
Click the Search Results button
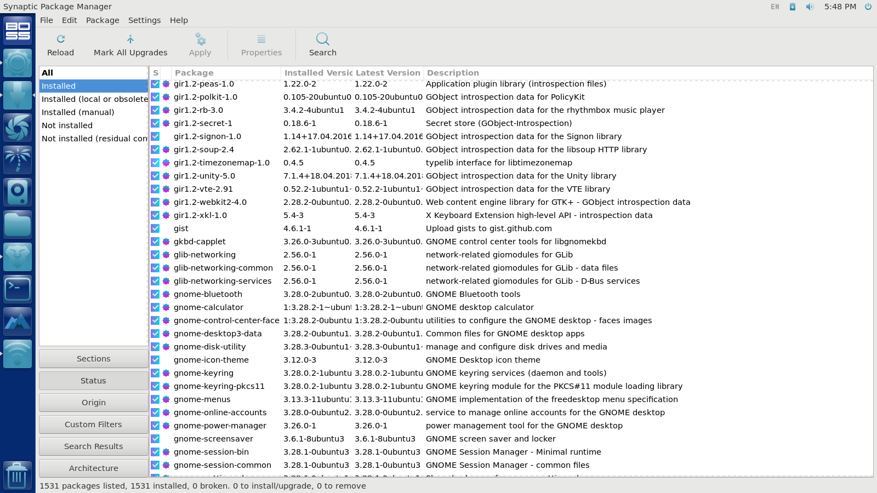(x=93, y=446)
